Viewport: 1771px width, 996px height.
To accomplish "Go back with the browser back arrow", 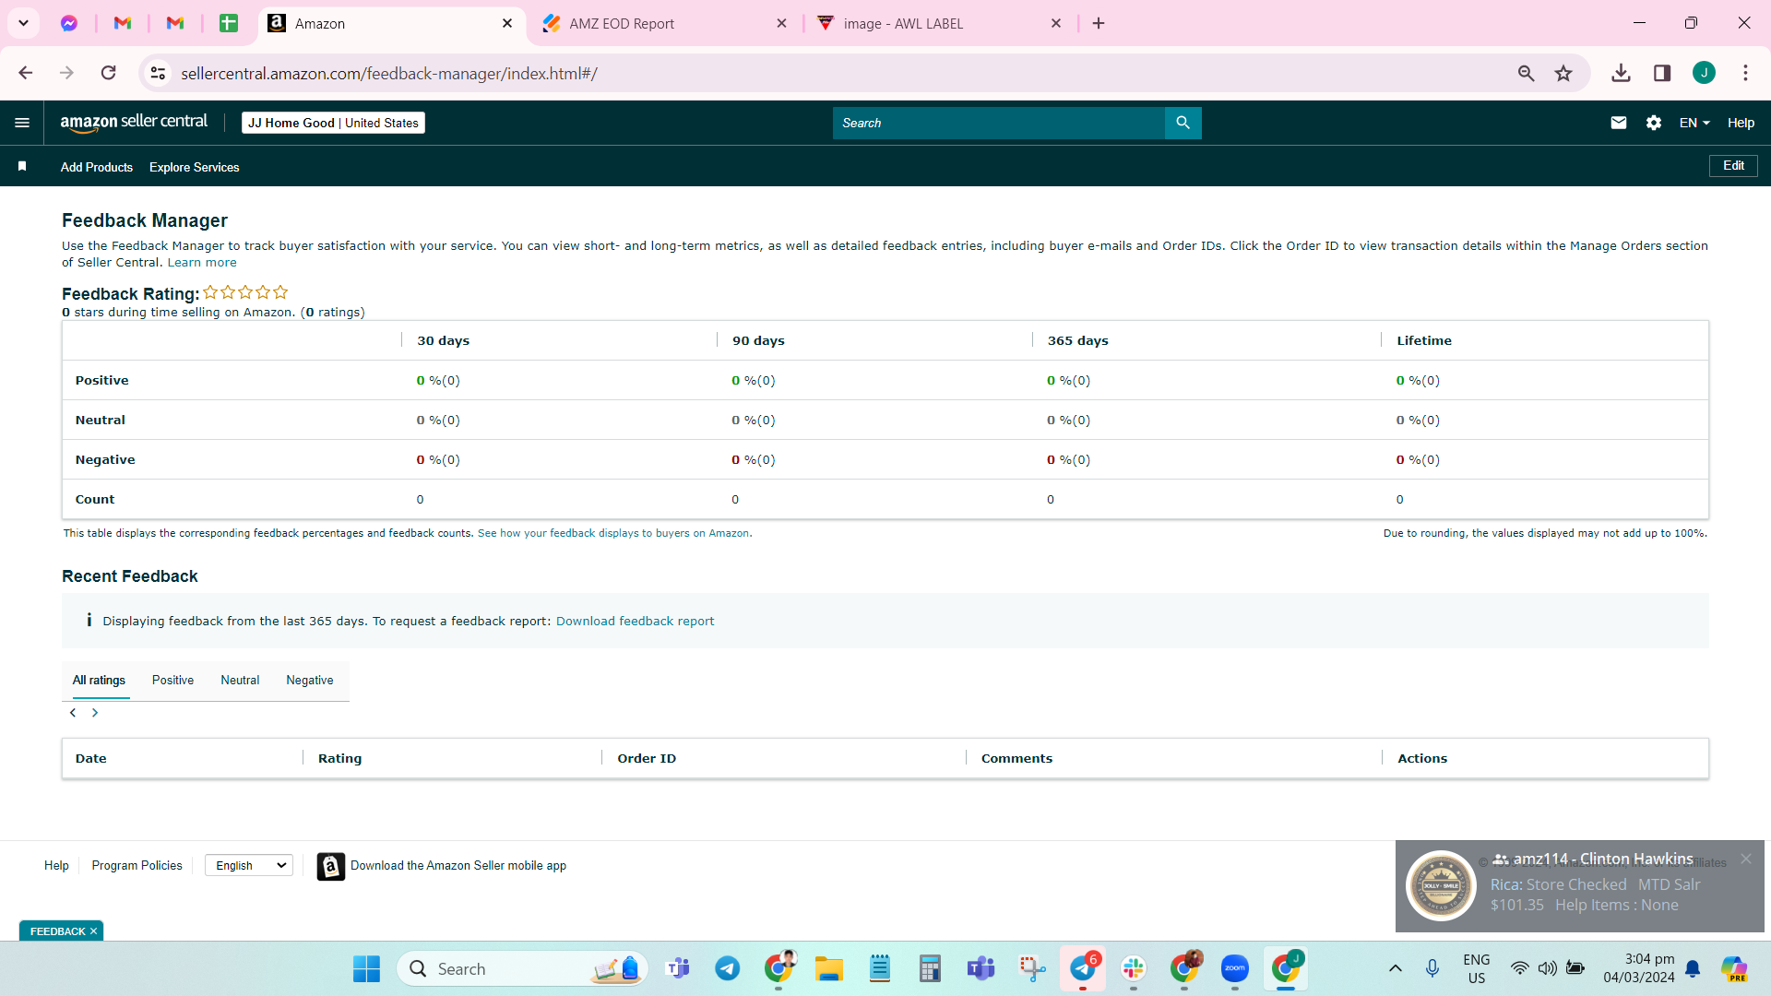I will [x=26, y=73].
